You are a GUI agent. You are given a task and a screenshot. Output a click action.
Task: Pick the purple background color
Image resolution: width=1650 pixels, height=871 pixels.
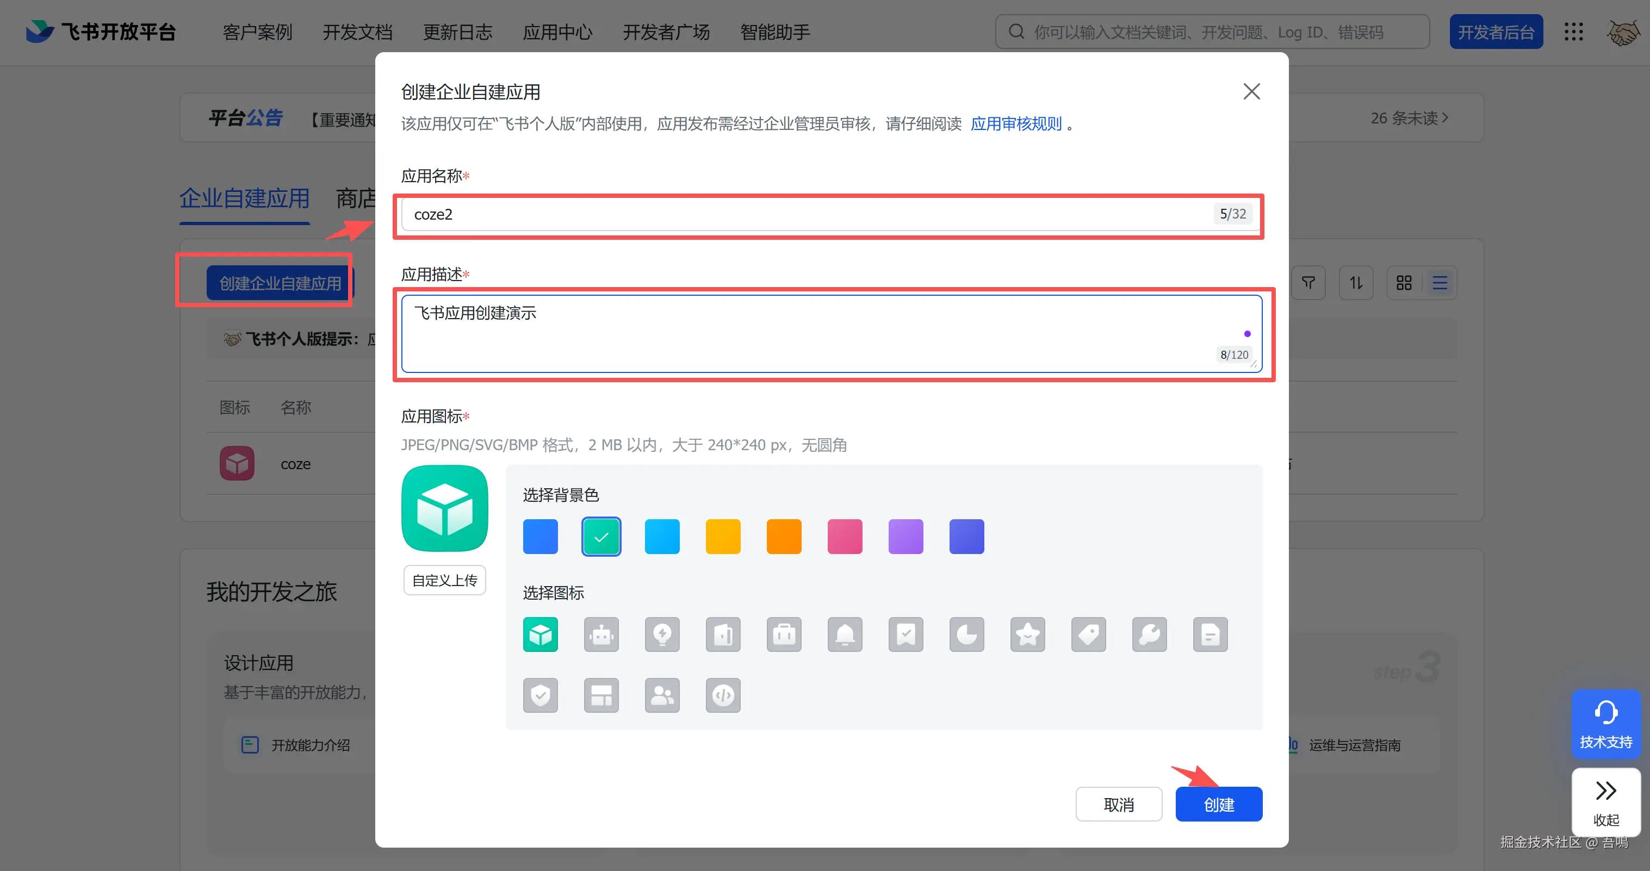pyautogui.click(x=905, y=537)
